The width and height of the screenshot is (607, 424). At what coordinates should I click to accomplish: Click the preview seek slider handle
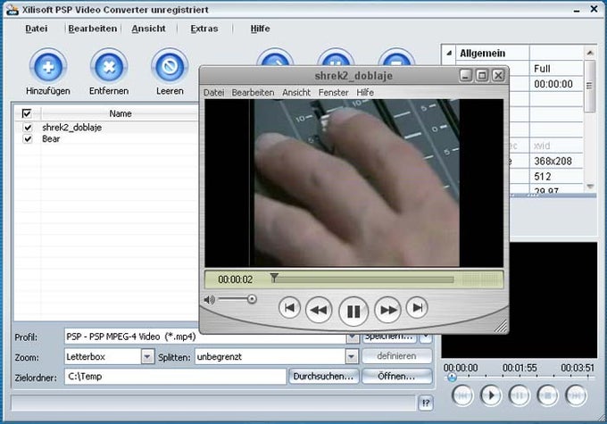(x=452, y=377)
